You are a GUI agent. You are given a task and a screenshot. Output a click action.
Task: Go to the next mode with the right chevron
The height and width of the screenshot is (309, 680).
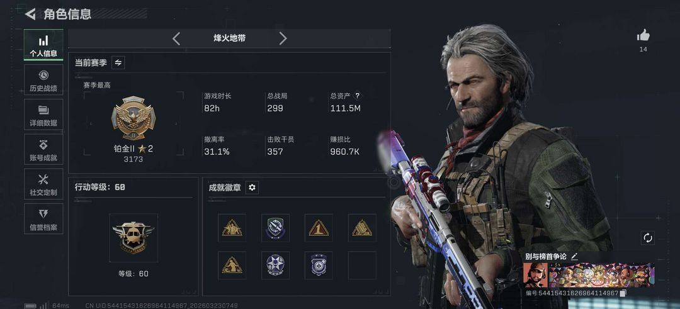(283, 38)
